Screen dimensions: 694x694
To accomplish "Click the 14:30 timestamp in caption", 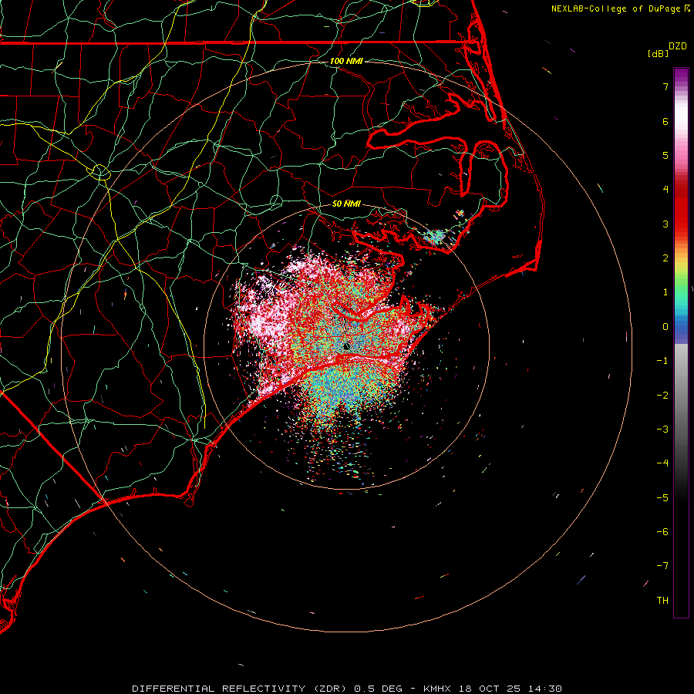I will point(545,689).
